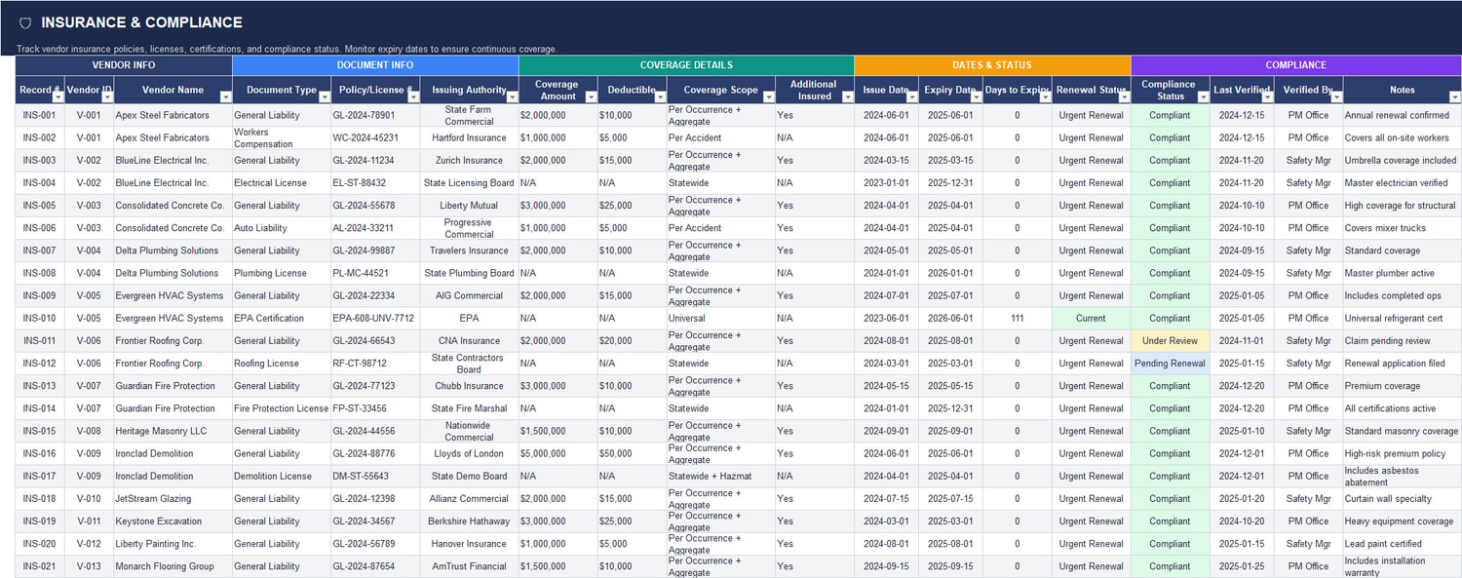This screenshot has width=1462, height=578.
Task: Click the Lloyds of London cell
Action: [469, 453]
